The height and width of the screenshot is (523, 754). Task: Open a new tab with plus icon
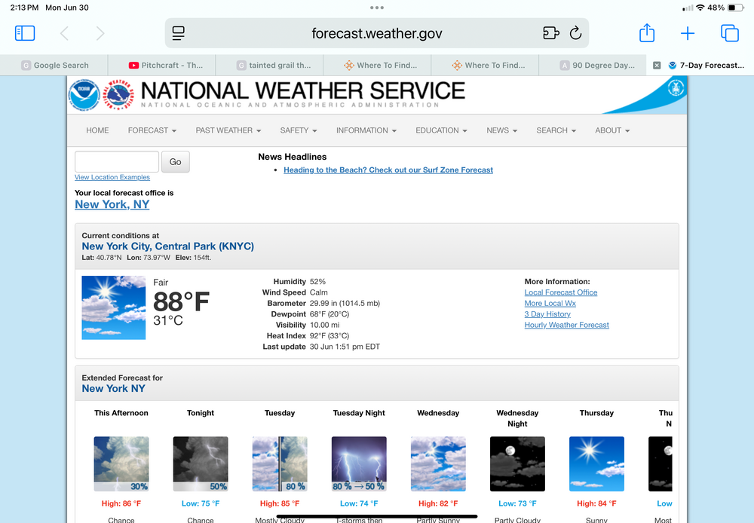[x=688, y=33]
